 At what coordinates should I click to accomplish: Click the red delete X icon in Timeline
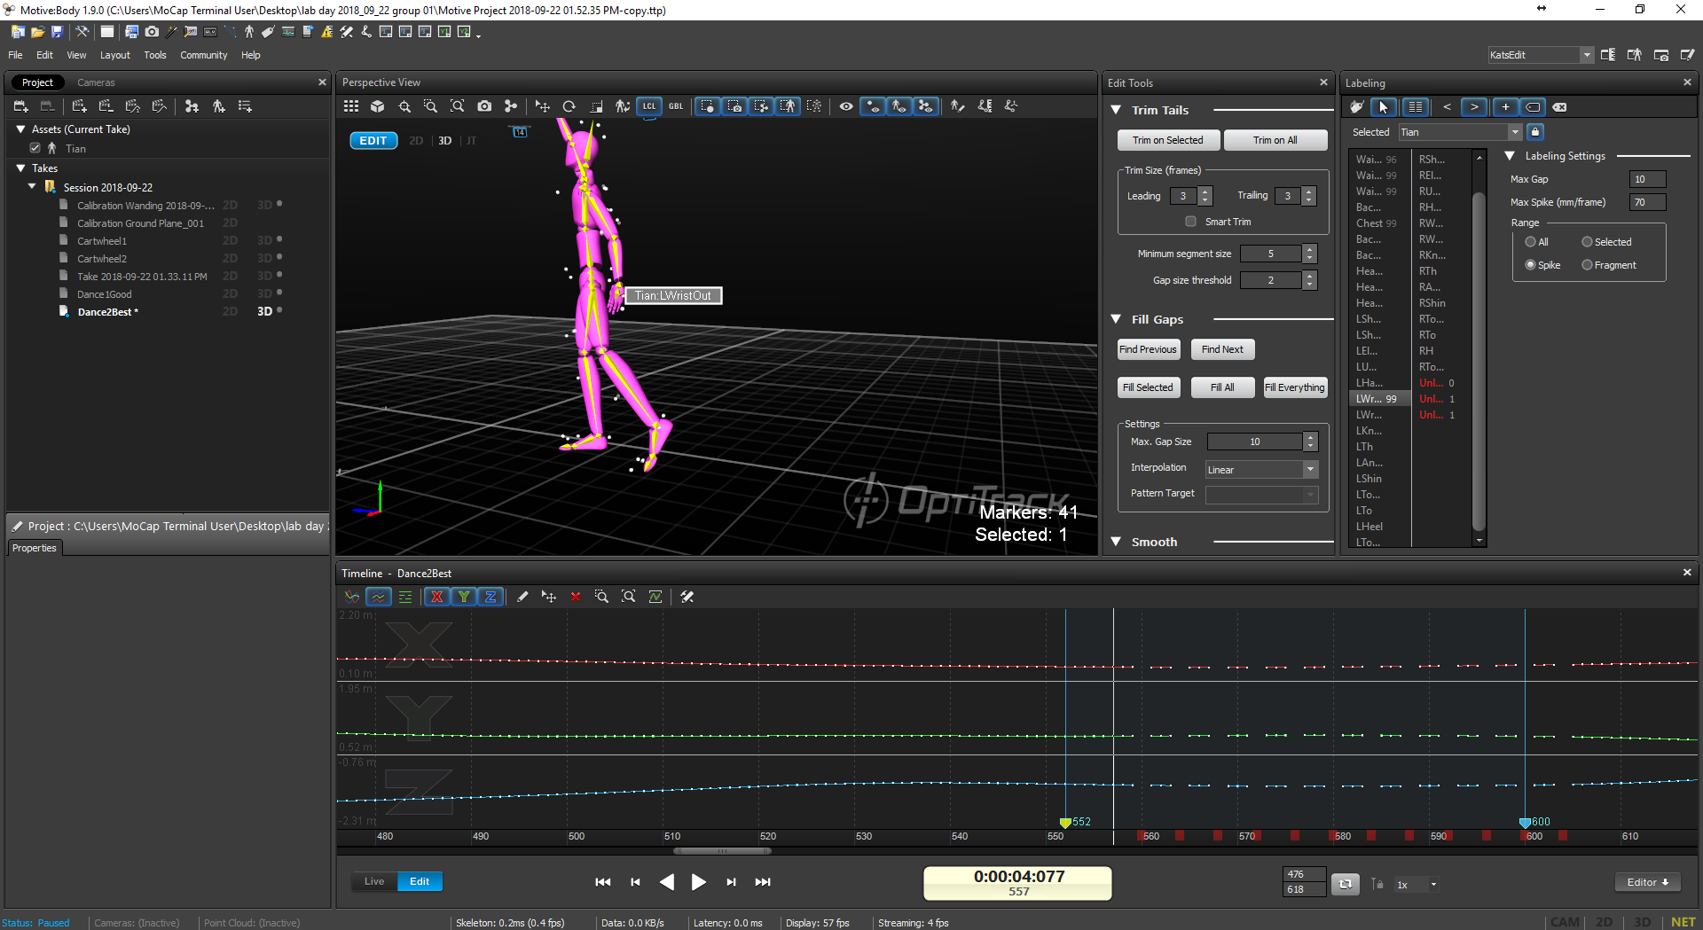[x=576, y=597]
